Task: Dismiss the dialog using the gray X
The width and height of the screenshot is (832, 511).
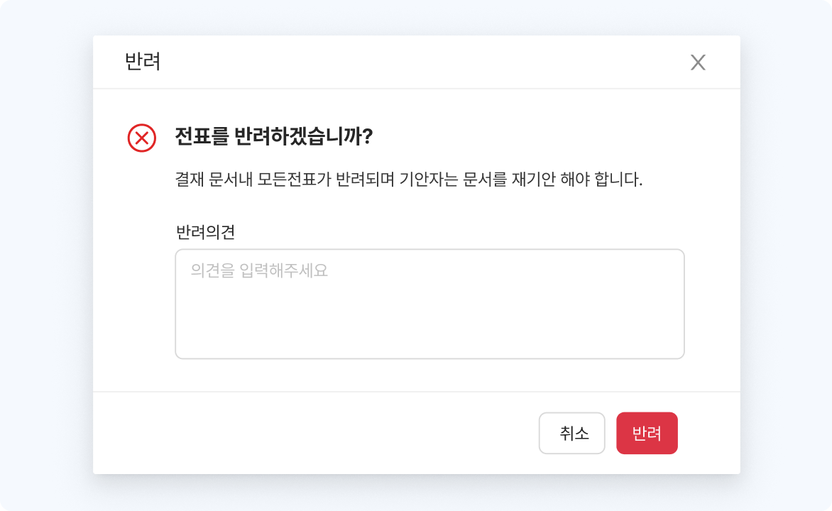Action: 698,62
